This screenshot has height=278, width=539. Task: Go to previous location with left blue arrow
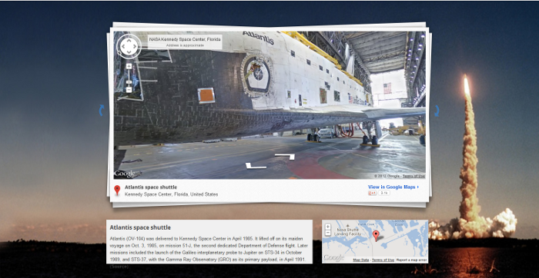[102, 111]
